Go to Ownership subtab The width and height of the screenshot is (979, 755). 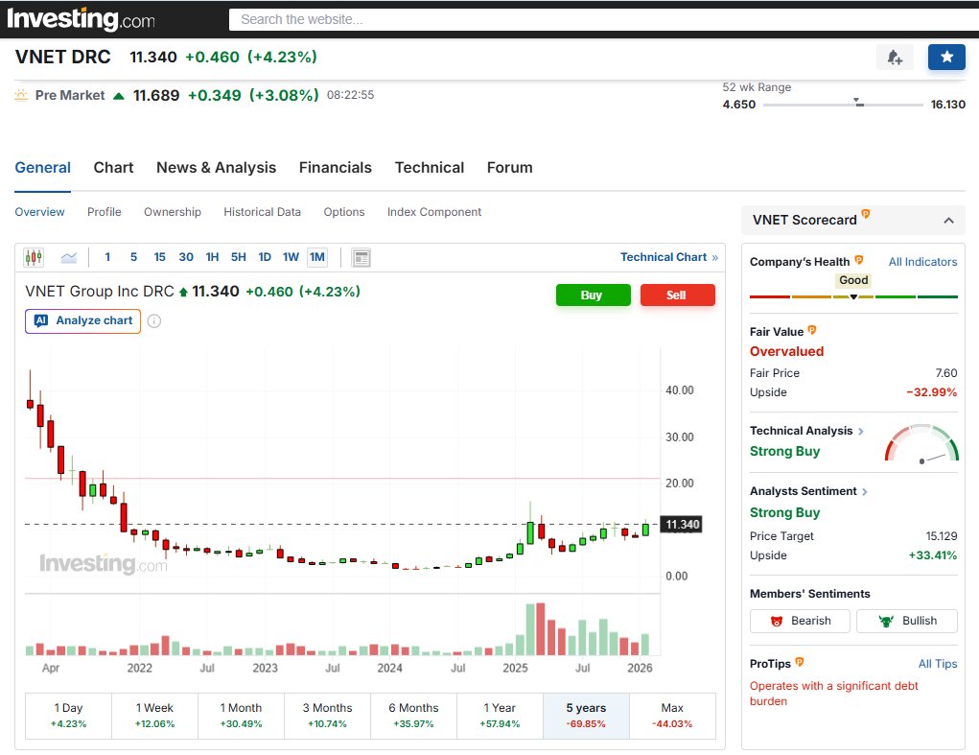tap(173, 212)
